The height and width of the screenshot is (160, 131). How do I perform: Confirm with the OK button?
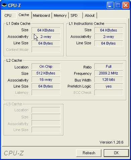(x=116, y=153)
